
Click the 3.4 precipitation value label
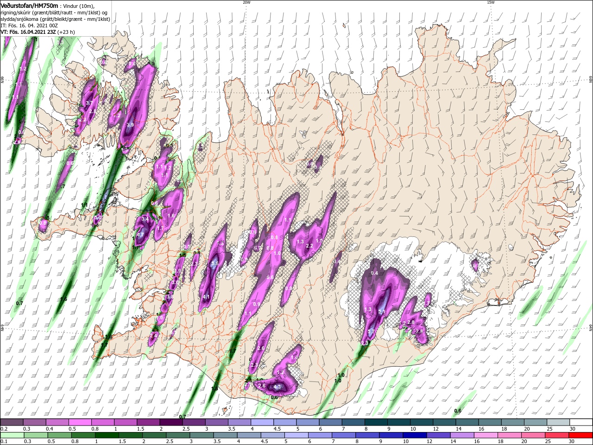click(145, 219)
